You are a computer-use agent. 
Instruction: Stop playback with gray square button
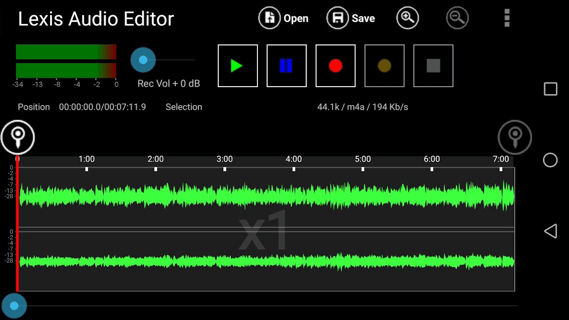(433, 66)
